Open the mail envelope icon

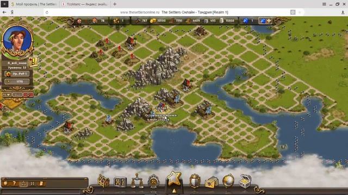tap(212, 182)
